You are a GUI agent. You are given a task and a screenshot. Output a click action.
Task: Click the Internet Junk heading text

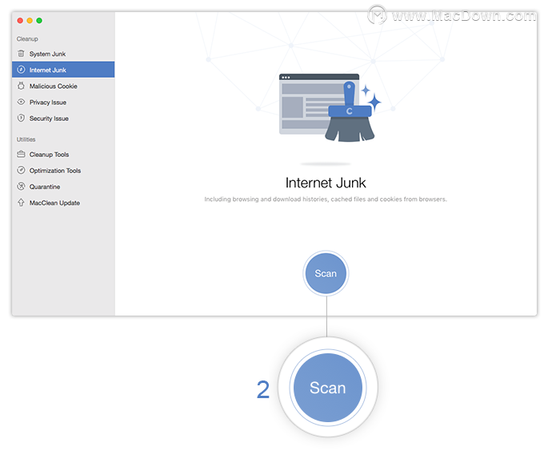[x=326, y=183]
